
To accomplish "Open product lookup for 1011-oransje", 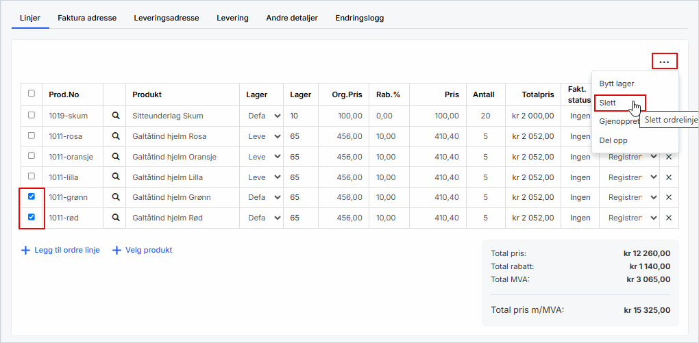I will (x=116, y=157).
